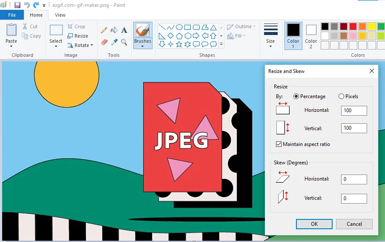Select the Color 2 white swatch button
Viewport: 385px width, 242px height.
(311, 36)
